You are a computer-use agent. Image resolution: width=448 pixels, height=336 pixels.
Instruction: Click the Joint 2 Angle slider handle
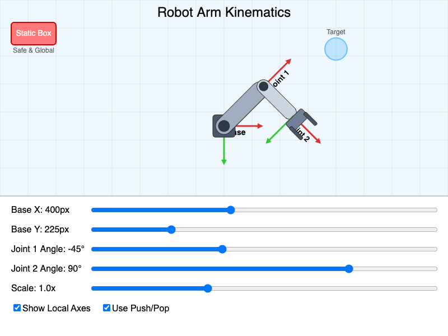click(x=348, y=269)
